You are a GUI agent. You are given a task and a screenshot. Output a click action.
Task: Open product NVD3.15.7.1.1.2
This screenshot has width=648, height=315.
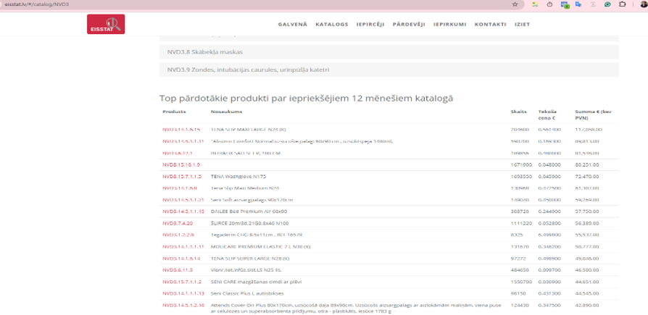tap(182, 282)
